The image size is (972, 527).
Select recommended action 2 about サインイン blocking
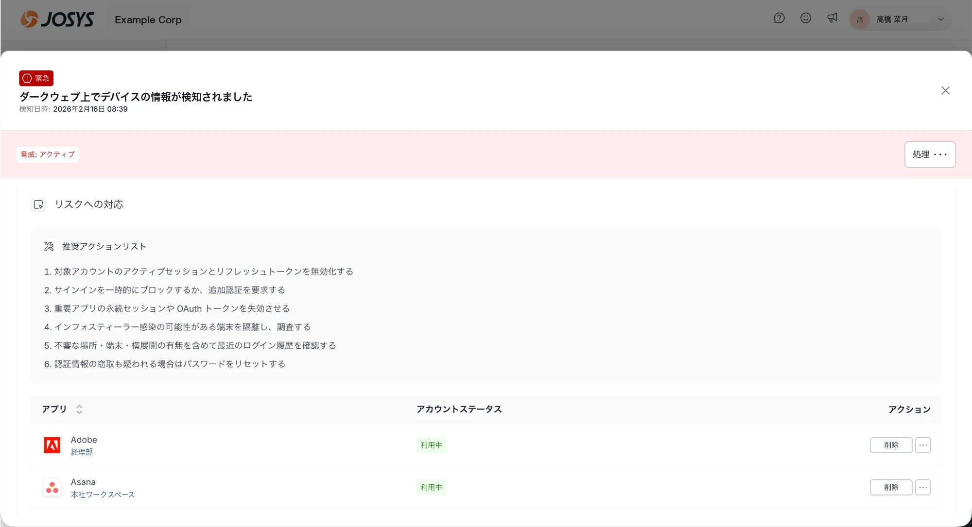click(165, 290)
